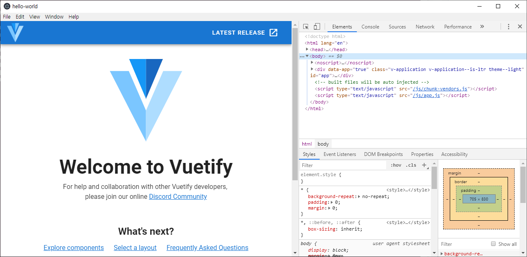527x257 pixels.
Task: Close the DevTools panel
Action: [520, 26]
